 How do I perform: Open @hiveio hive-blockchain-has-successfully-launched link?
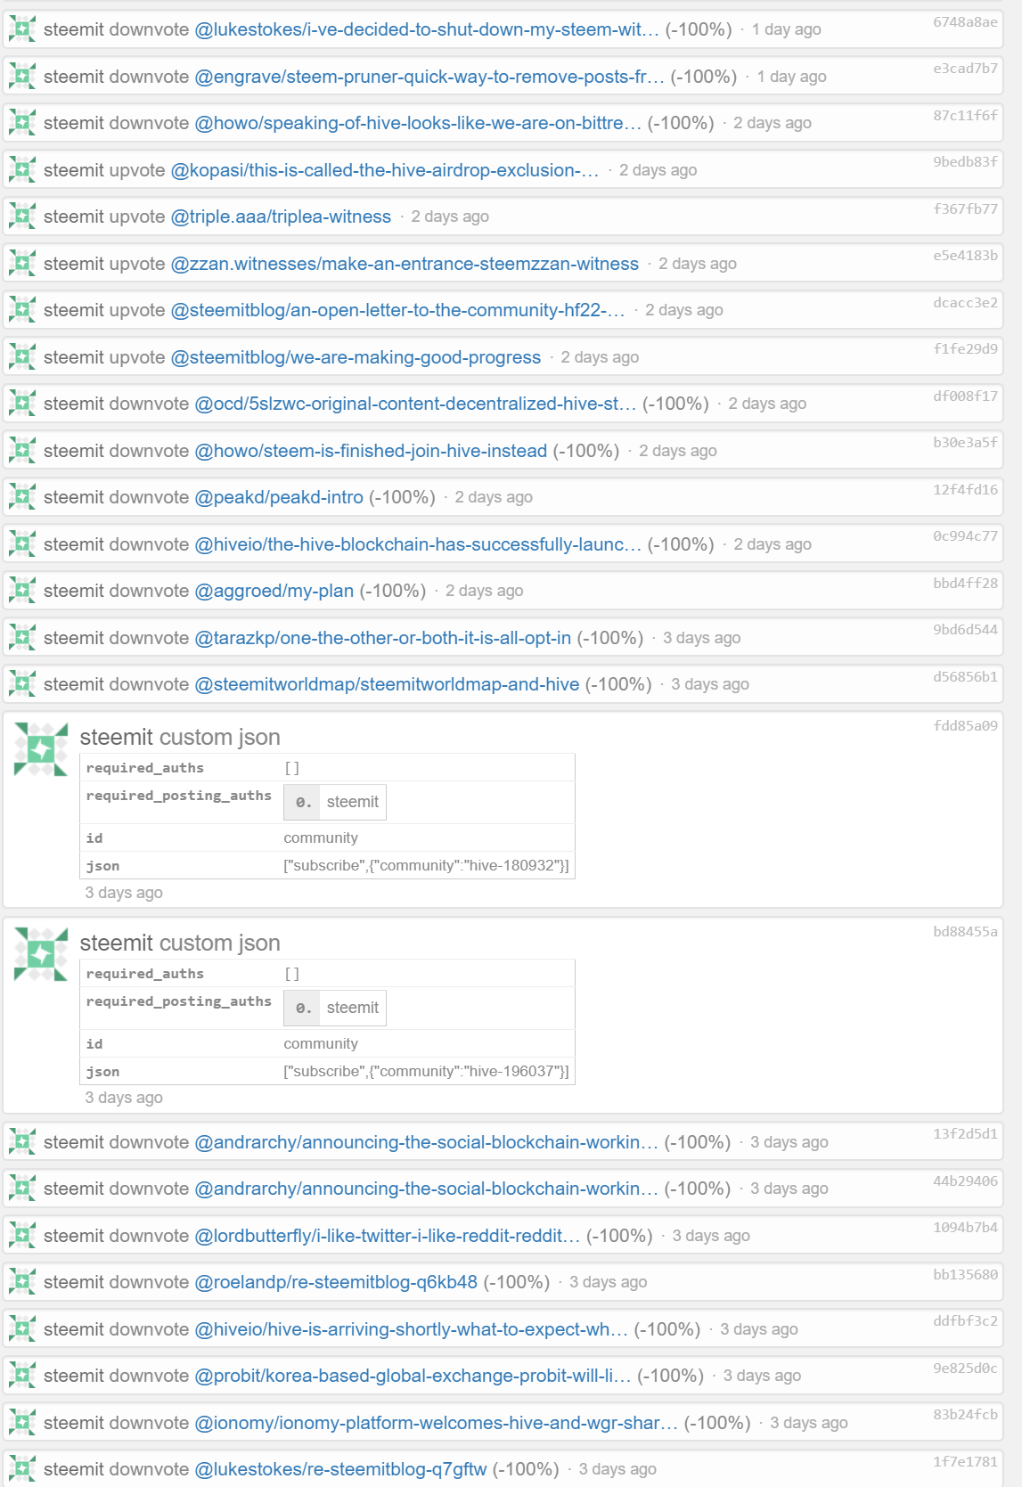point(418,544)
